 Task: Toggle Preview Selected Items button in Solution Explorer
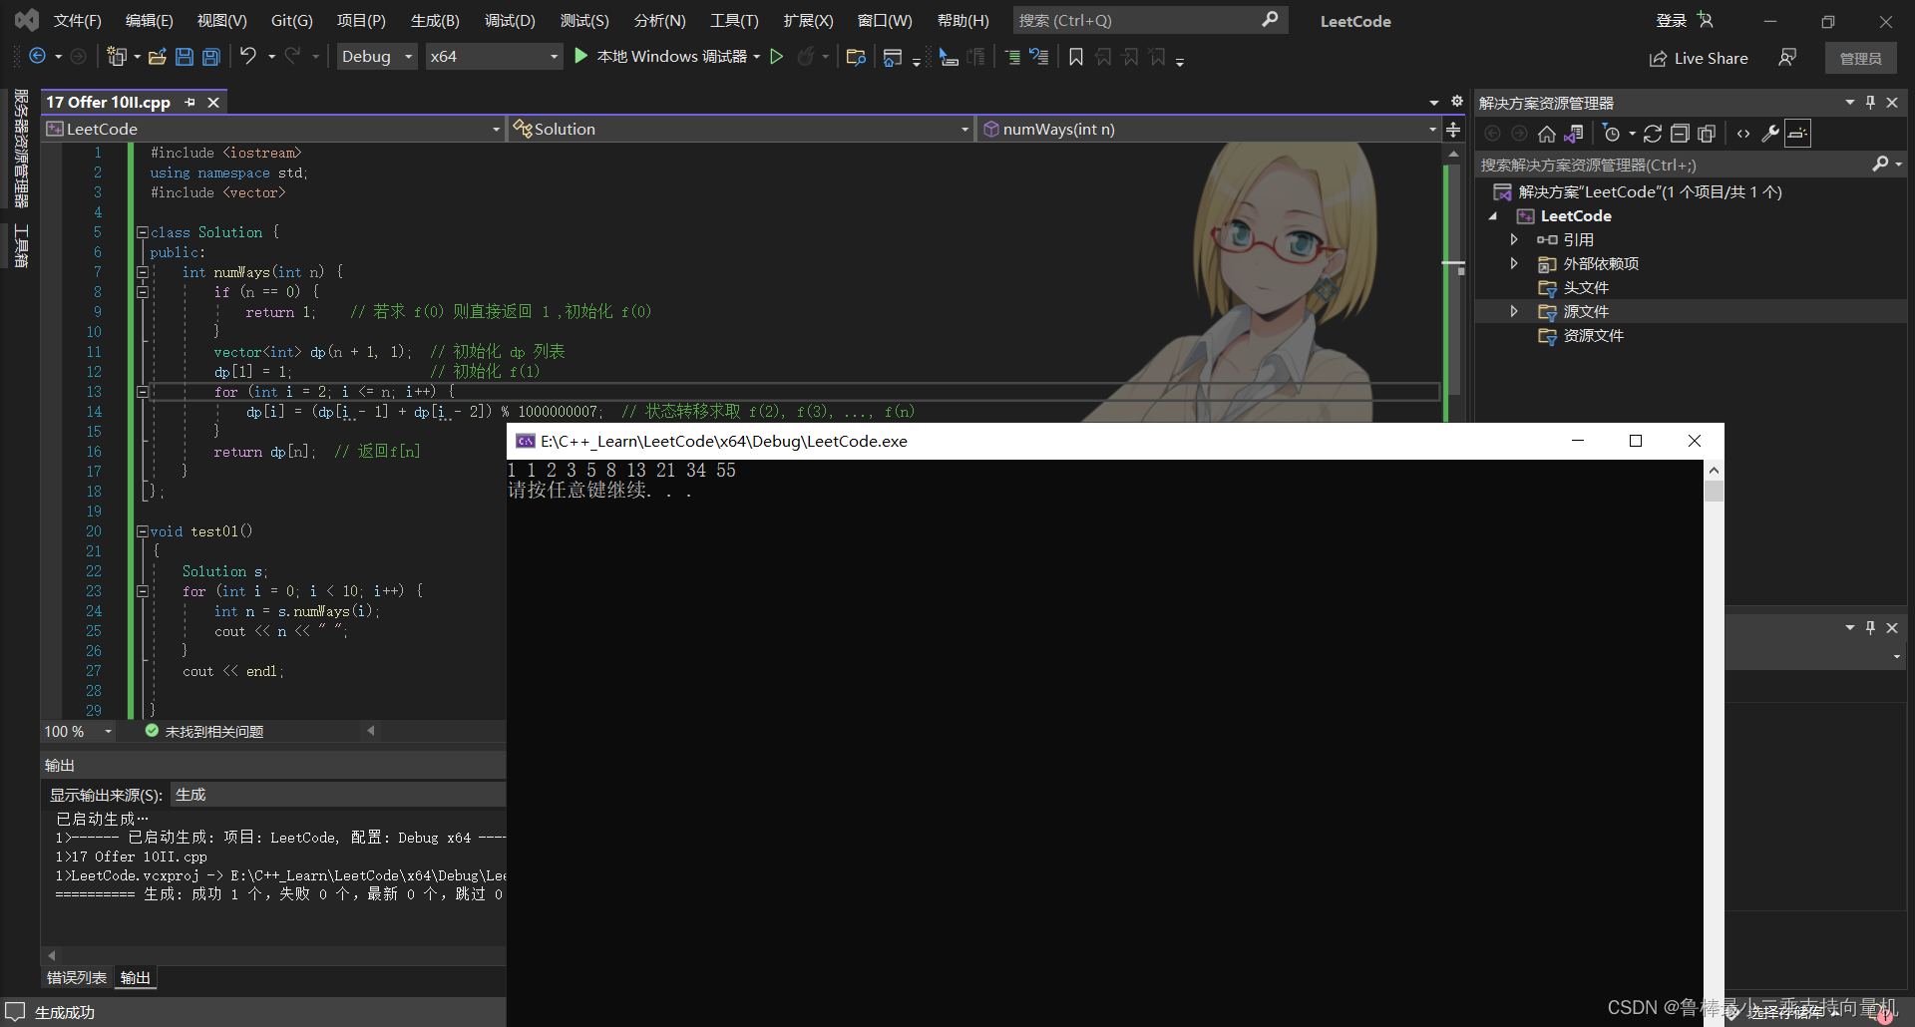pyautogui.click(x=1797, y=134)
